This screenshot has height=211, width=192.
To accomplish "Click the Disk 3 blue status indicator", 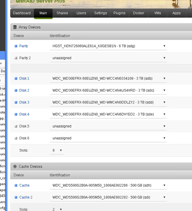I will [16, 102].
